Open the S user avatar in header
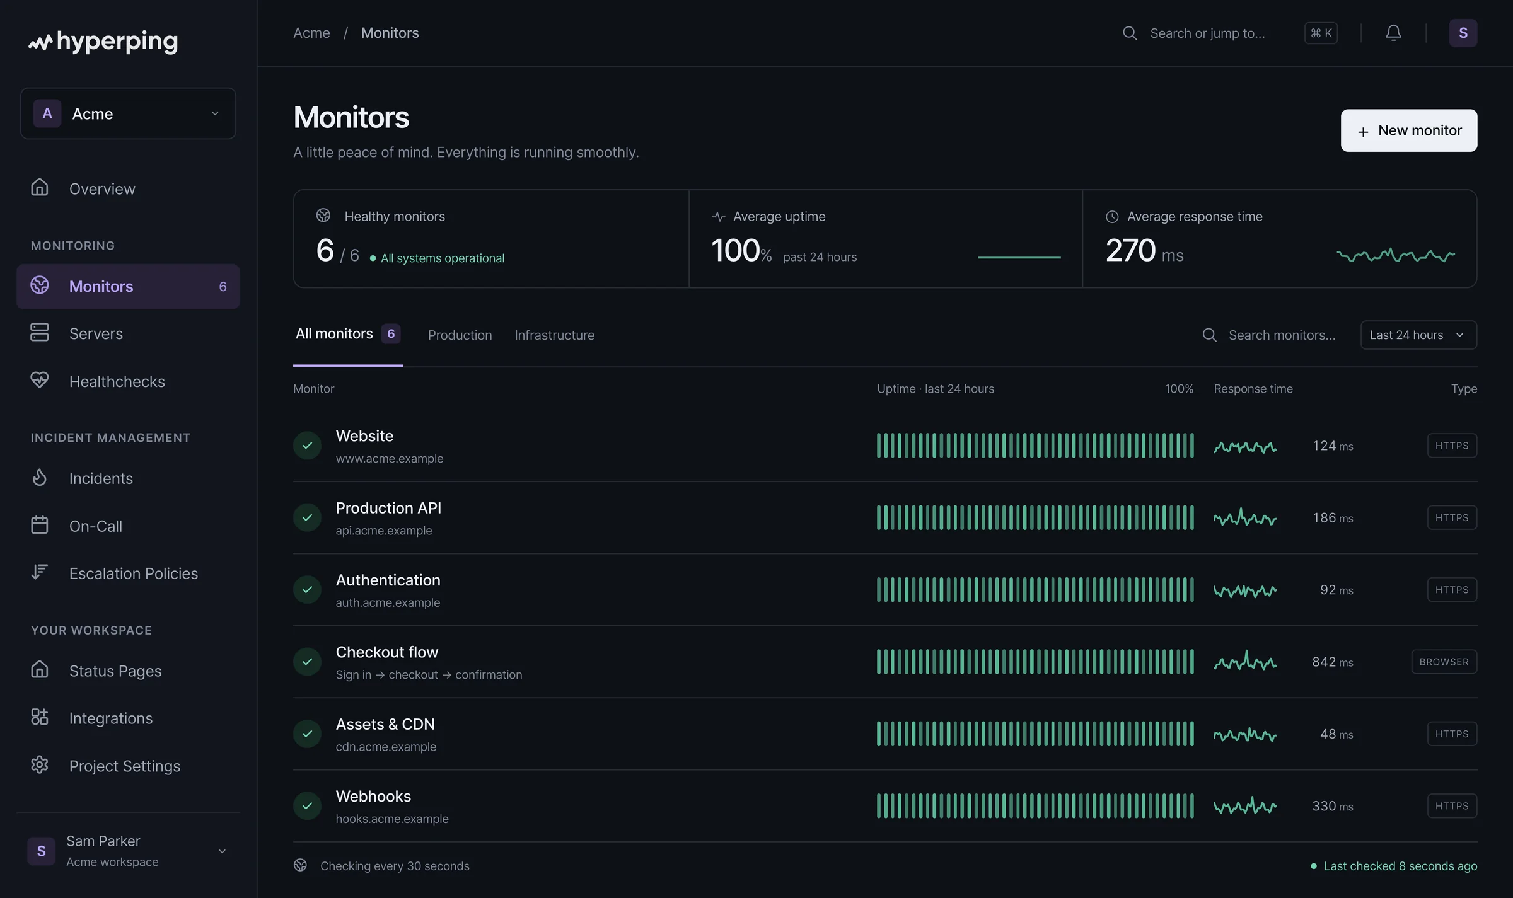The width and height of the screenshot is (1513, 898). point(1463,33)
